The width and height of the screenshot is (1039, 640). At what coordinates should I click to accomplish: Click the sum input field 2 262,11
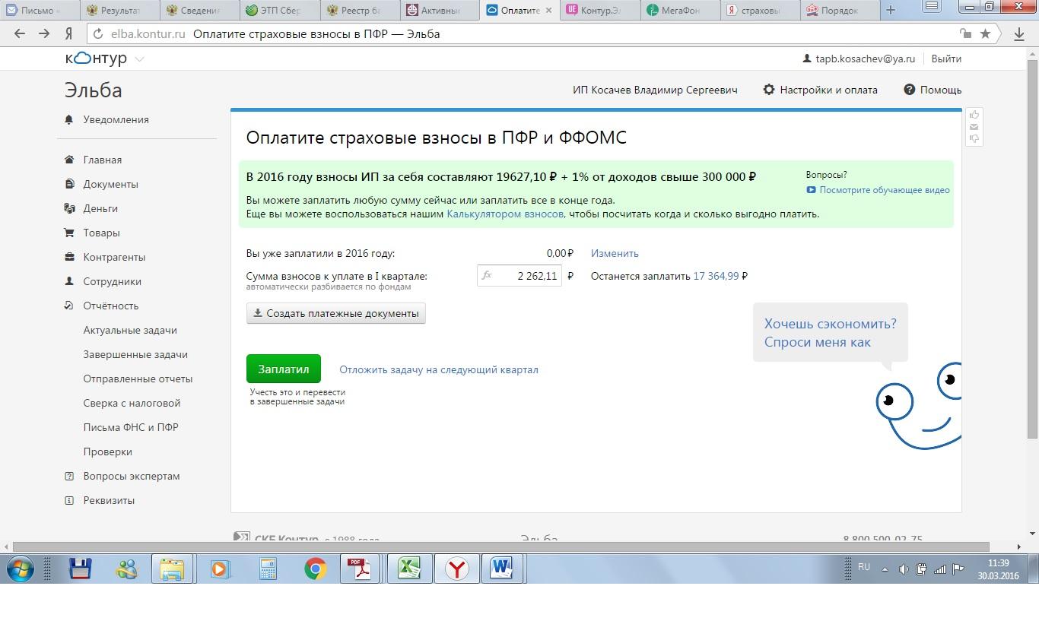(x=519, y=276)
